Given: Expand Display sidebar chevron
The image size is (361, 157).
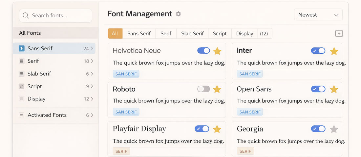Looking at the screenshot, I should [x=92, y=99].
